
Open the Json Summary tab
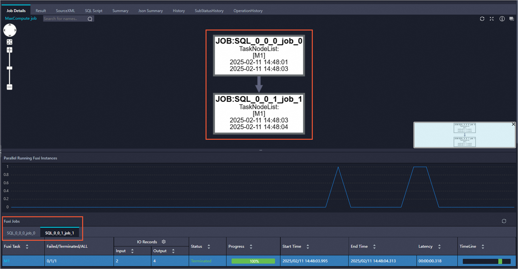(150, 11)
